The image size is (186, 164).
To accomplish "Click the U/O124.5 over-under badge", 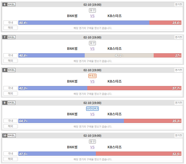I will click(x=92, y=108).
